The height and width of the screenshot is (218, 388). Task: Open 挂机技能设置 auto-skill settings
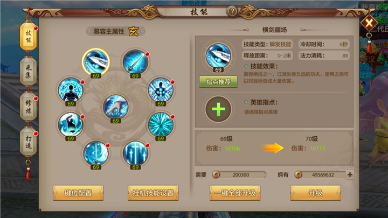[x=153, y=193]
